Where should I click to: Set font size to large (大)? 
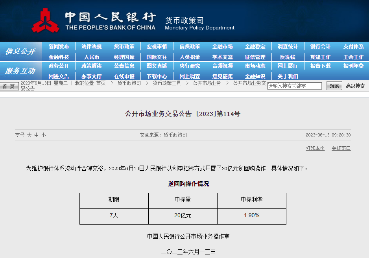pos(29,135)
